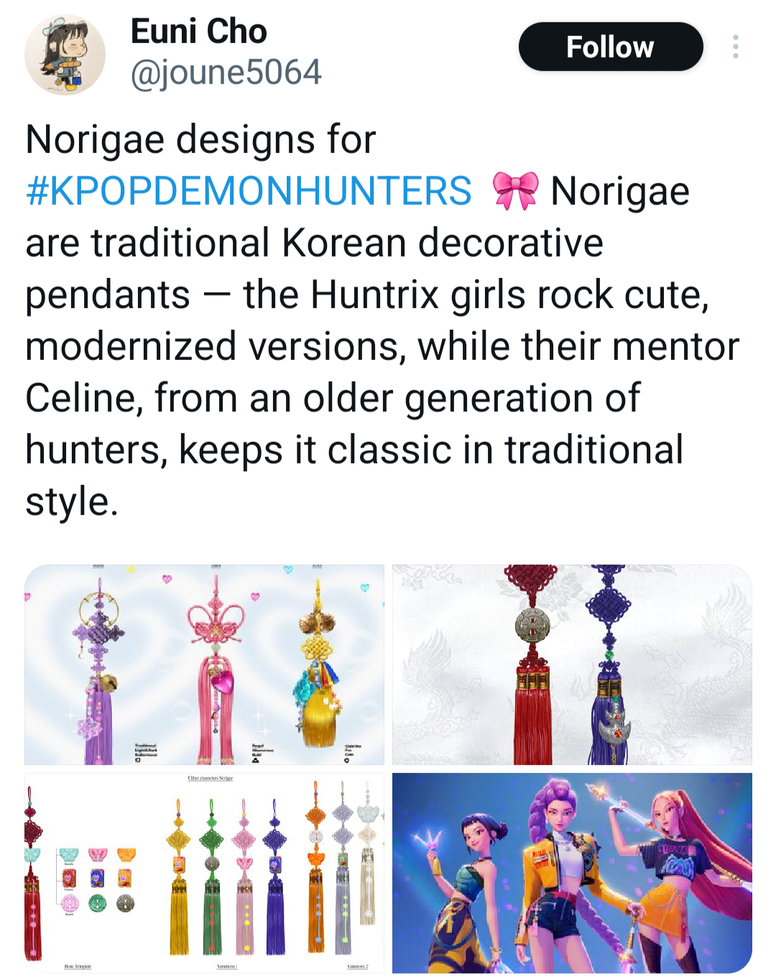Click the red tassel with coin pendant
This screenshot has height=980, width=776.
(x=532, y=665)
